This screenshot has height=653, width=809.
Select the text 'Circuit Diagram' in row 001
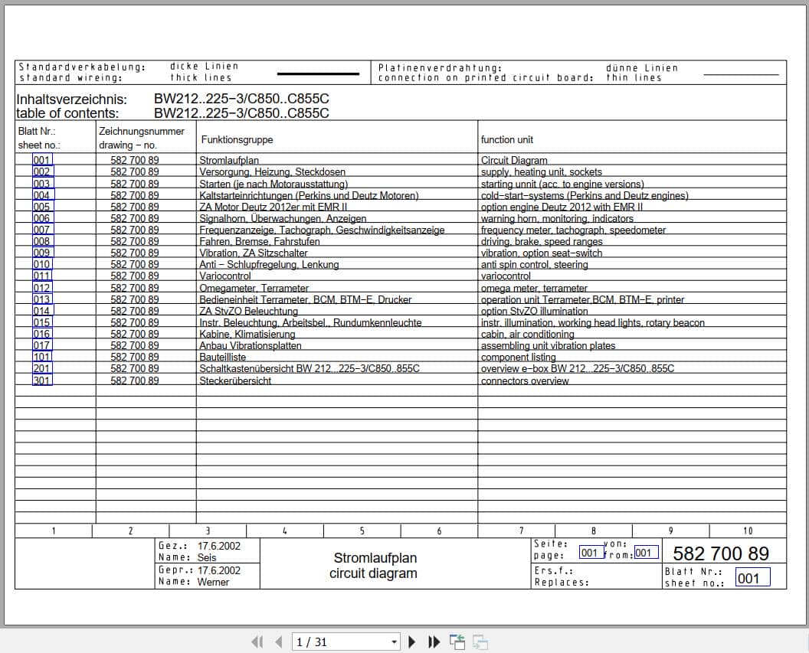click(x=514, y=160)
